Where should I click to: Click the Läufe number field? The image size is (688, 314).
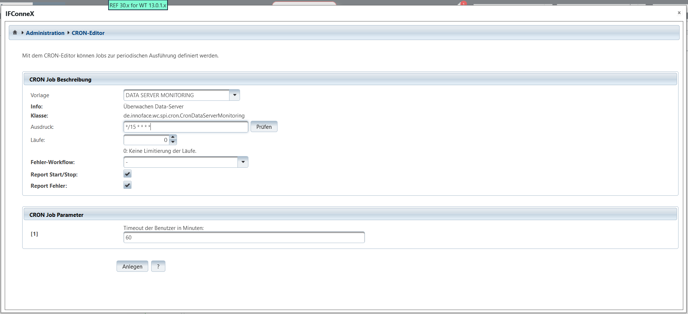pyautogui.click(x=146, y=140)
